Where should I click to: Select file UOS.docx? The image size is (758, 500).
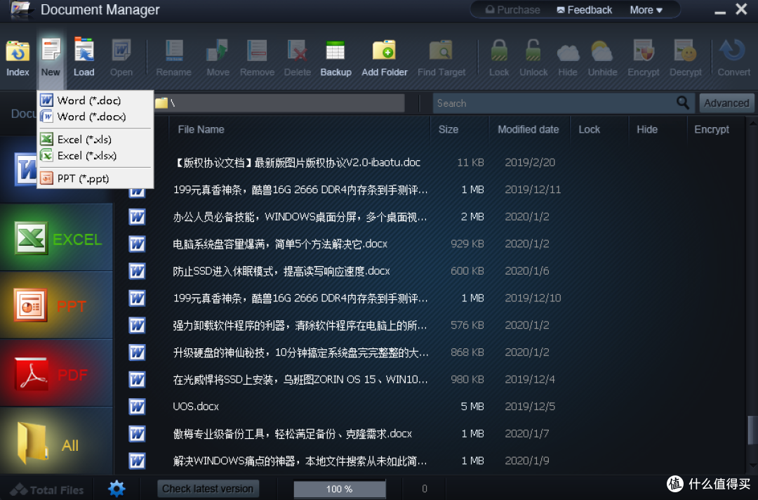(196, 407)
